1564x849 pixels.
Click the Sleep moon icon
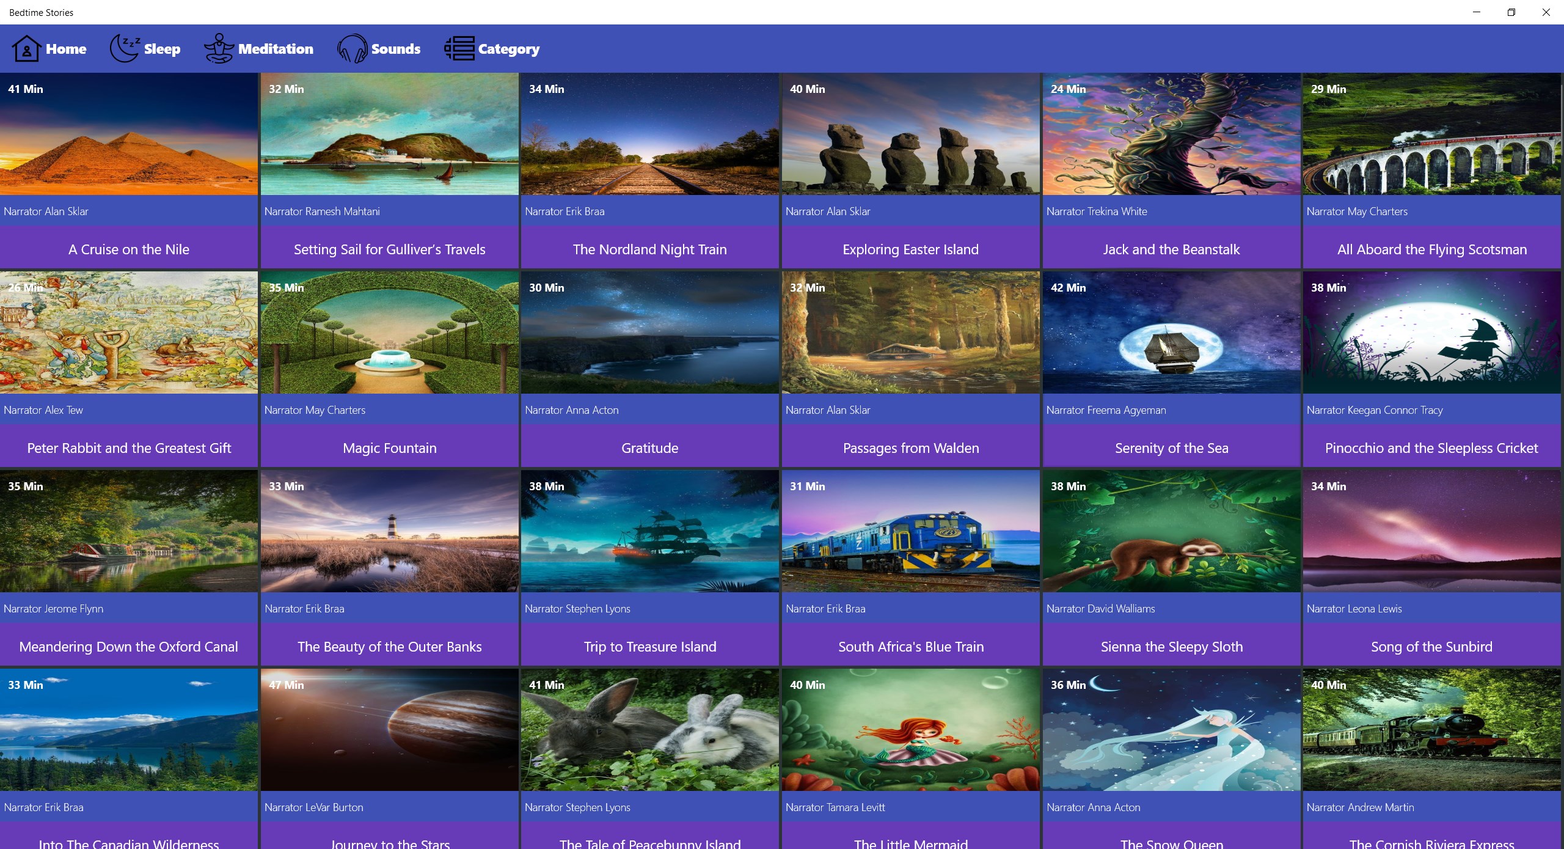pos(124,49)
